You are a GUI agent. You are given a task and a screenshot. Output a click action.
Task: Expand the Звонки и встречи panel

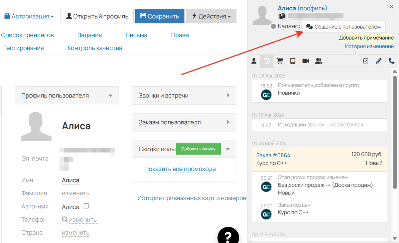(228, 95)
